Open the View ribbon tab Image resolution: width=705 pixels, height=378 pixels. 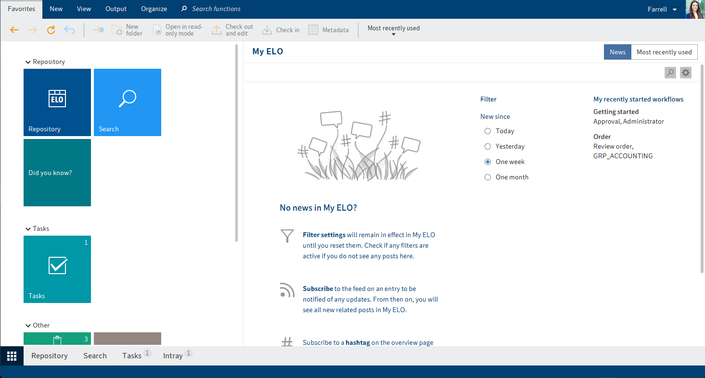coord(84,9)
